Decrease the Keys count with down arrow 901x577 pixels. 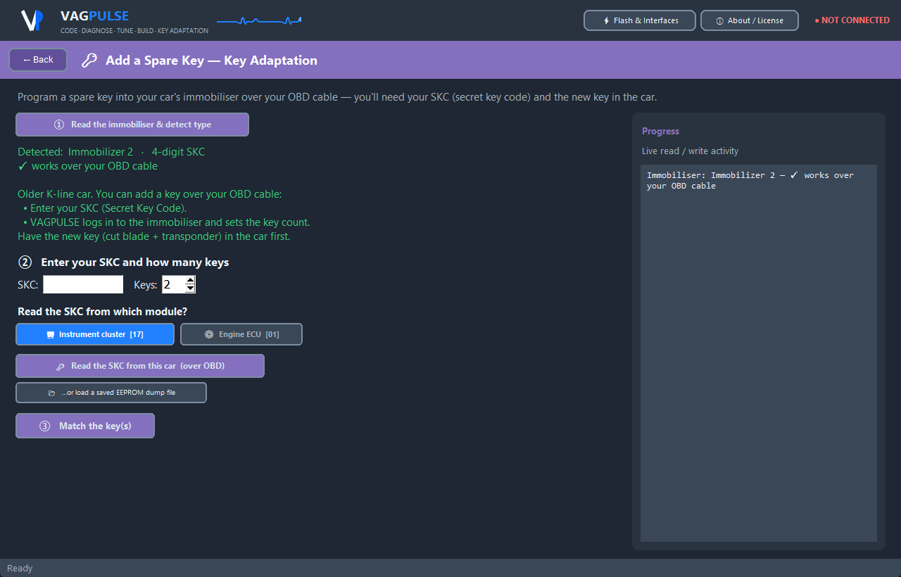pyautogui.click(x=190, y=288)
